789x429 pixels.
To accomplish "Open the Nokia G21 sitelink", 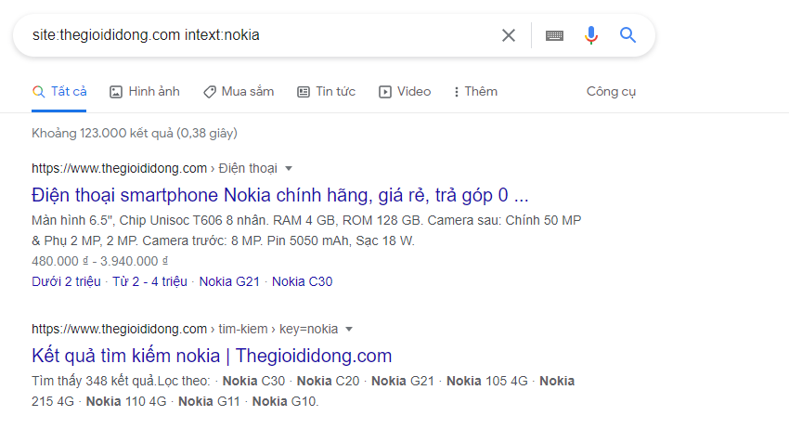I will 231,281.
